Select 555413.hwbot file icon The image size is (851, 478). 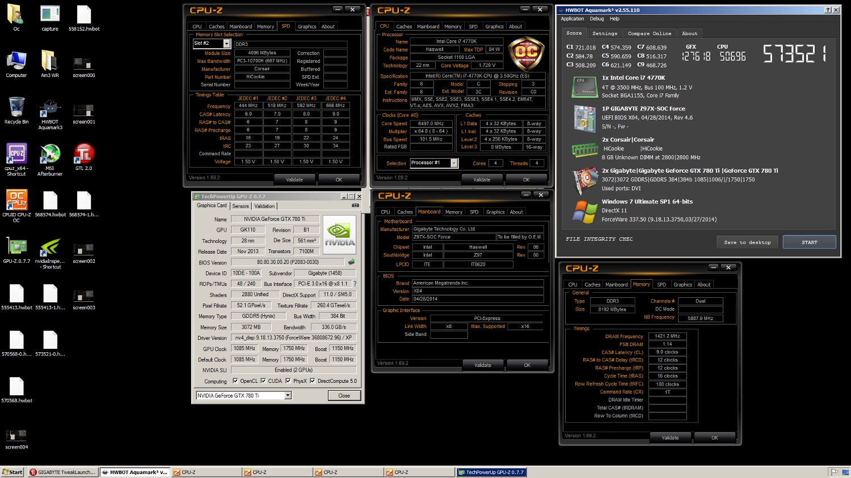(16, 296)
